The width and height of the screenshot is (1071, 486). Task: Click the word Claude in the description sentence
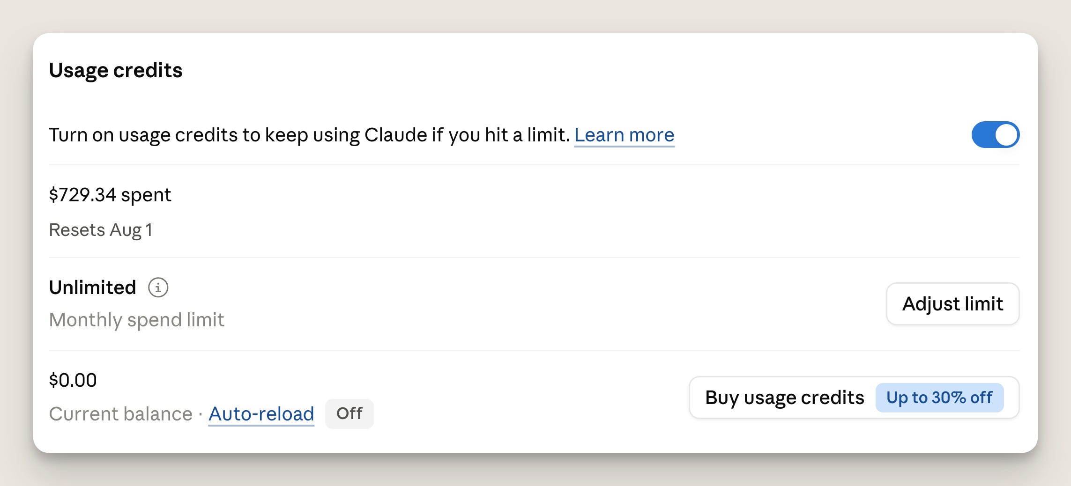(x=396, y=135)
